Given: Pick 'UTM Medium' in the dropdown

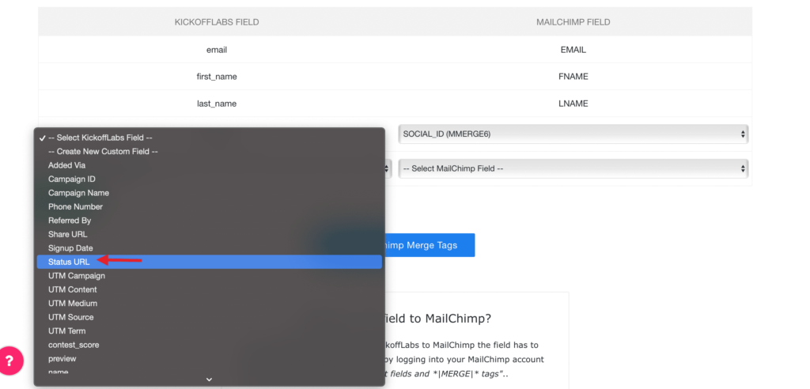Looking at the screenshot, I should click(x=209, y=304).
